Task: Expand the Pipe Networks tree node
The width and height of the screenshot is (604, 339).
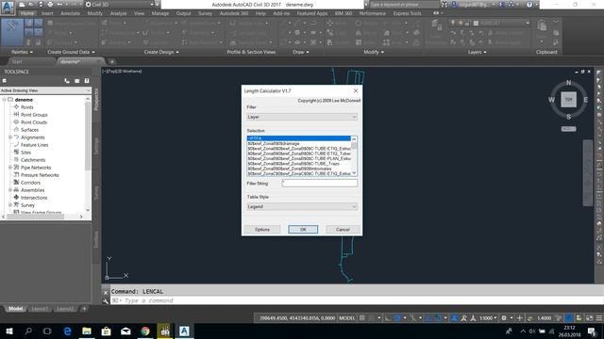Action: (x=10, y=168)
